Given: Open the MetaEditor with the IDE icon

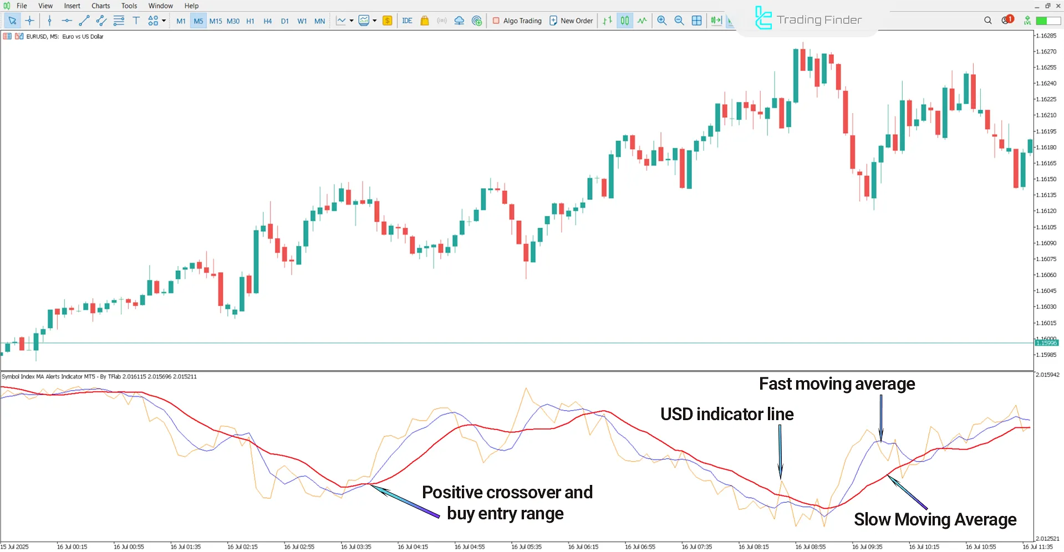Looking at the screenshot, I should 408,21.
